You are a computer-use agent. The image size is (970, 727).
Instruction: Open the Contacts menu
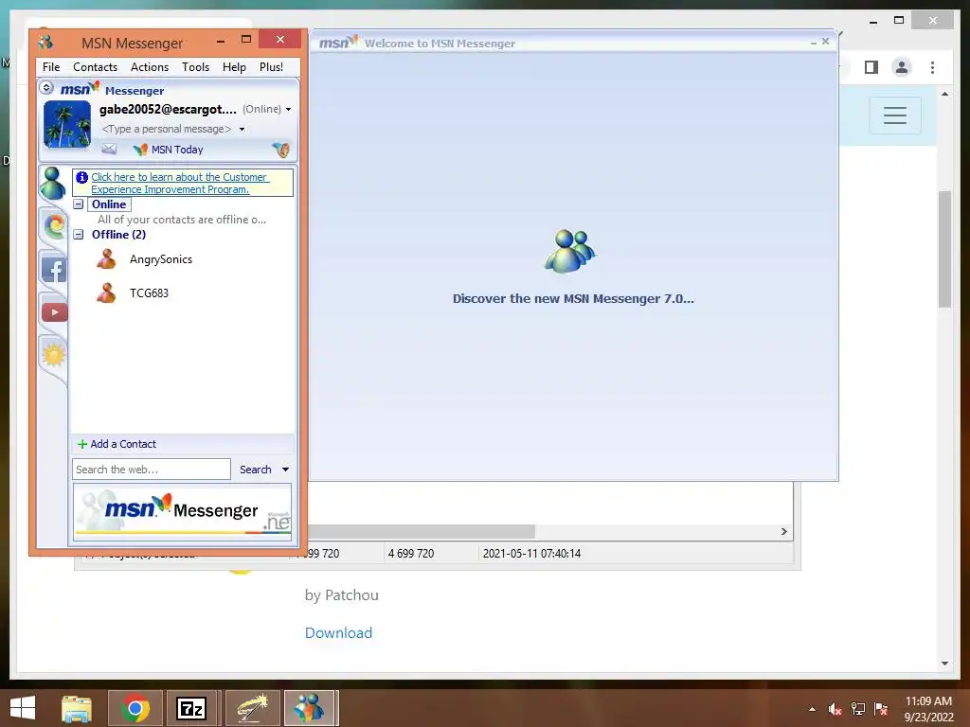coord(96,67)
